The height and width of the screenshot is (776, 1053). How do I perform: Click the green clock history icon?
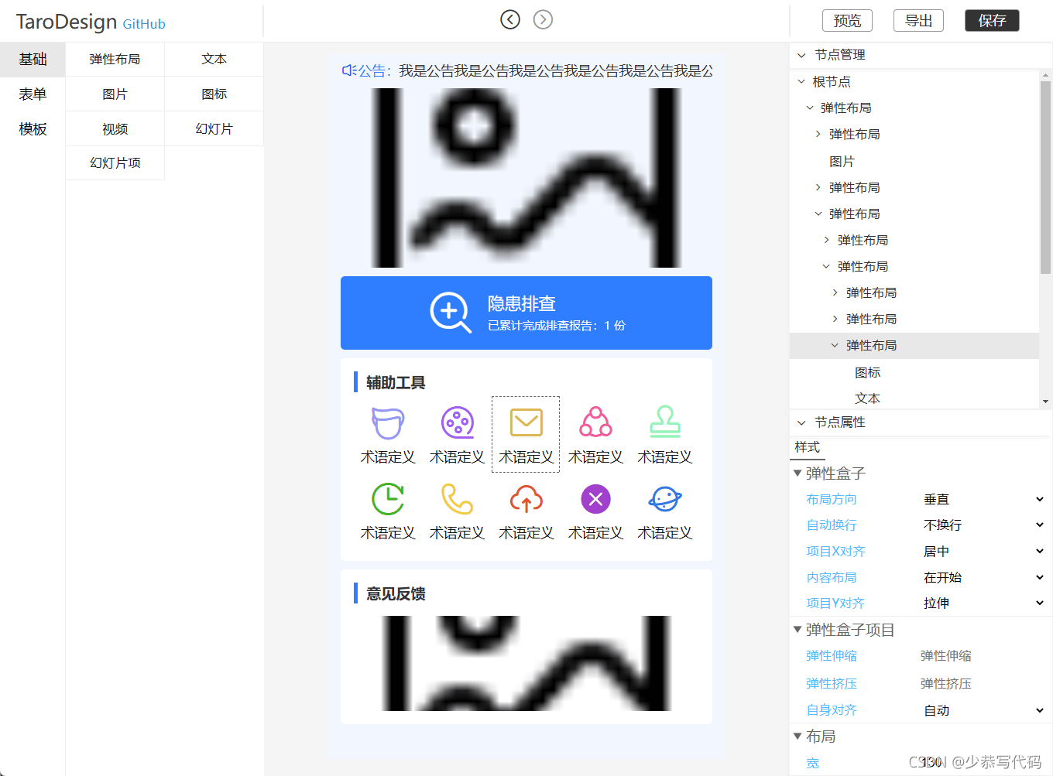tap(388, 499)
